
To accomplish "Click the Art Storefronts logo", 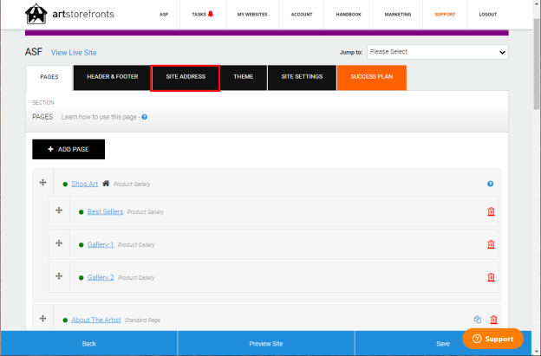I will tap(69, 14).
